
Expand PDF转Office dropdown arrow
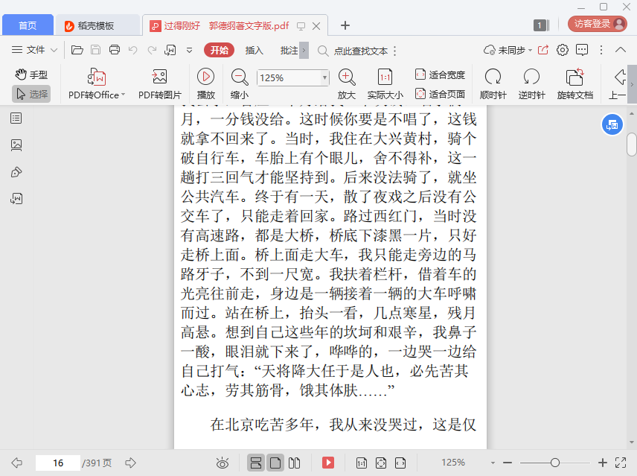[x=123, y=95]
